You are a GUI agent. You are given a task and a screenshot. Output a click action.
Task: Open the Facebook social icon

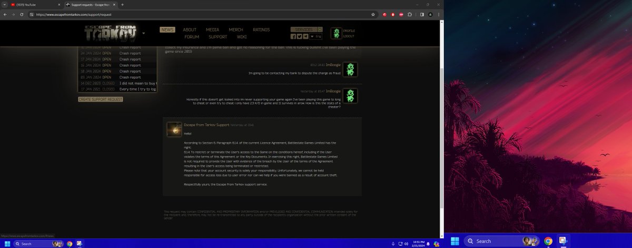tap(293, 36)
